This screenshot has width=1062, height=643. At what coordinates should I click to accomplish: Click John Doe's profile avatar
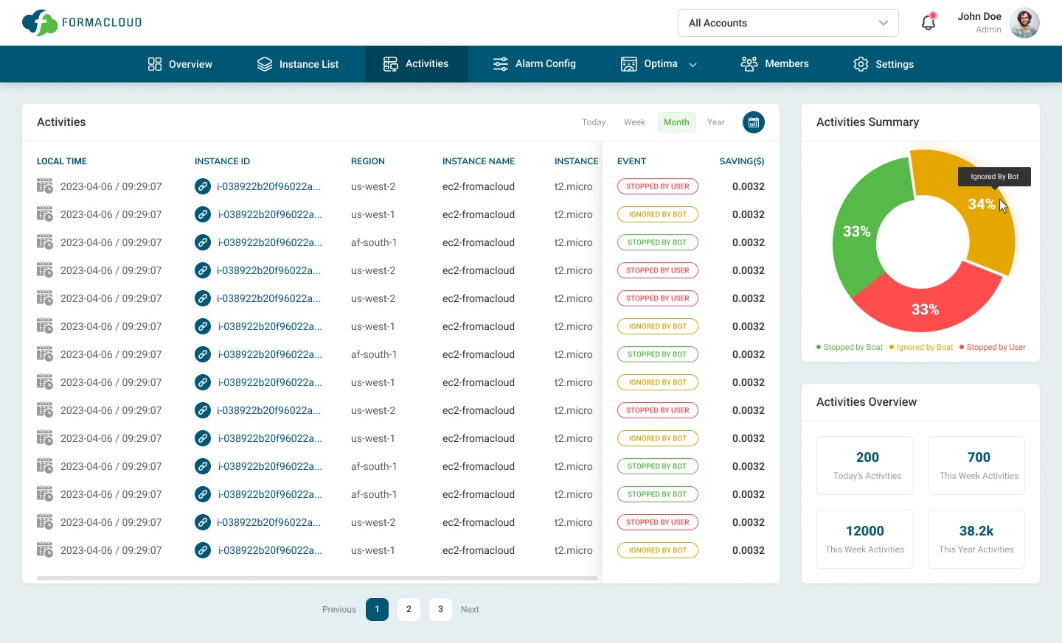pos(1024,23)
